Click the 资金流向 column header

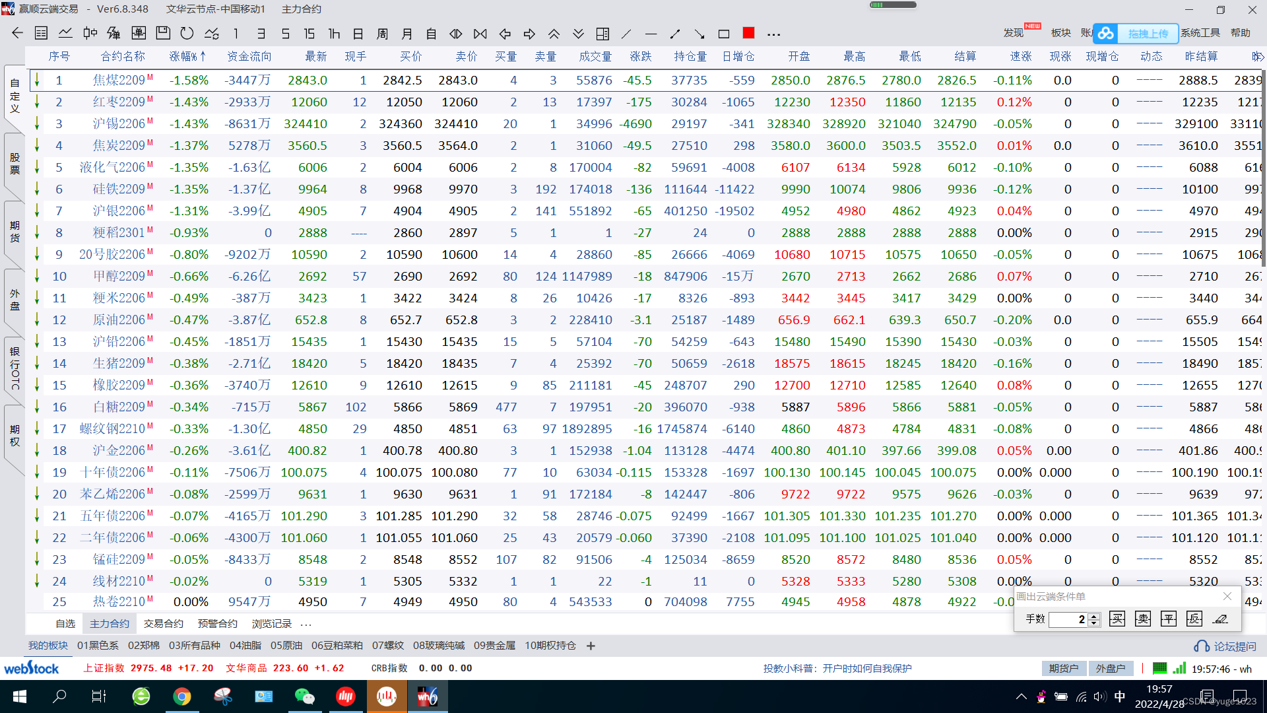(249, 56)
